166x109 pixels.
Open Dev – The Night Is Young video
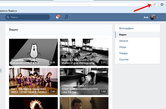(x=33, y=81)
